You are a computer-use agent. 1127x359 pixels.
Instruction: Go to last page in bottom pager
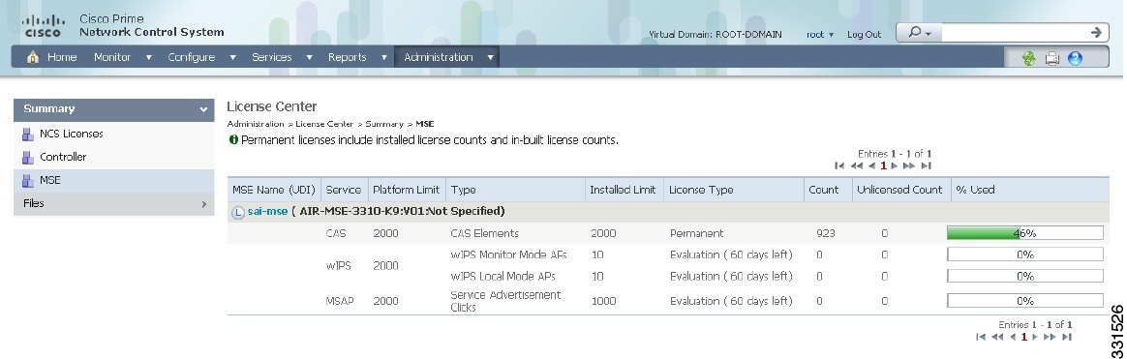(x=1067, y=337)
